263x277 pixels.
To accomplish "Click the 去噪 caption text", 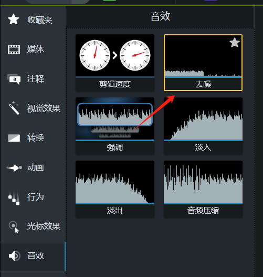I will pos(203,84).
